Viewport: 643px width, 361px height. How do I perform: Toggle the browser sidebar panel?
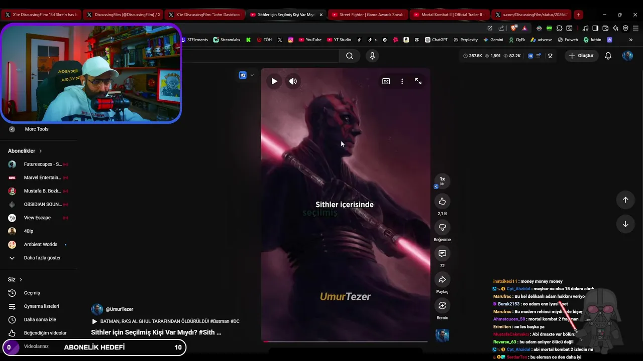tap(595, 28)
